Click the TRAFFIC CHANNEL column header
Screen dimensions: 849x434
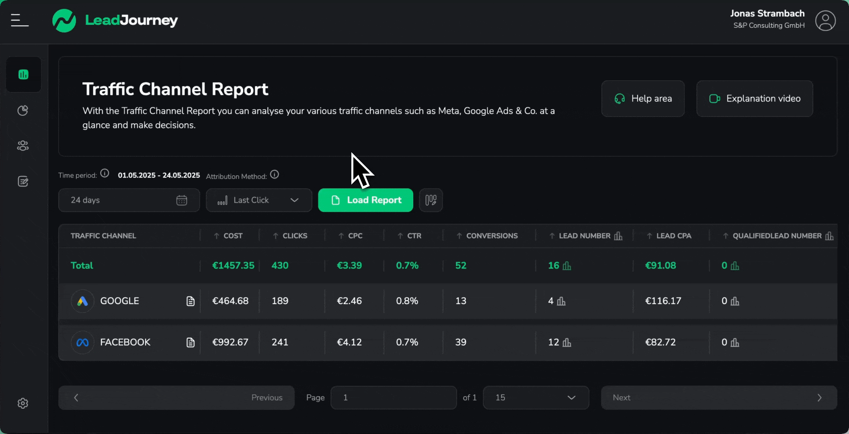coord(103,236)
